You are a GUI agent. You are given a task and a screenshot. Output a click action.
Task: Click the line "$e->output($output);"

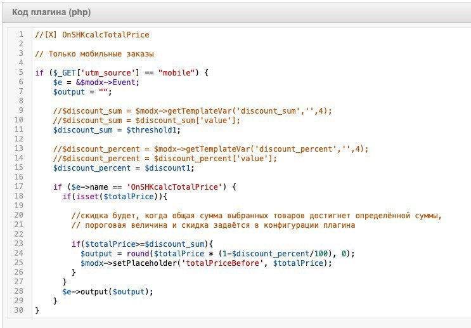[x=108, y=292]
